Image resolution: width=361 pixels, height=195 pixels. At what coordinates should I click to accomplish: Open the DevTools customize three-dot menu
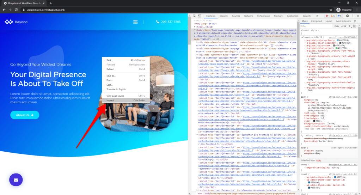pyautogui.click(x=353, y=16)
